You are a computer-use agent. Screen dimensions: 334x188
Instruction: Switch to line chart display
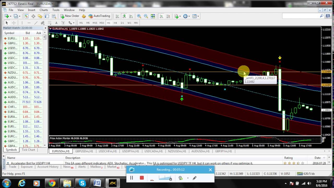click(131, 16)
